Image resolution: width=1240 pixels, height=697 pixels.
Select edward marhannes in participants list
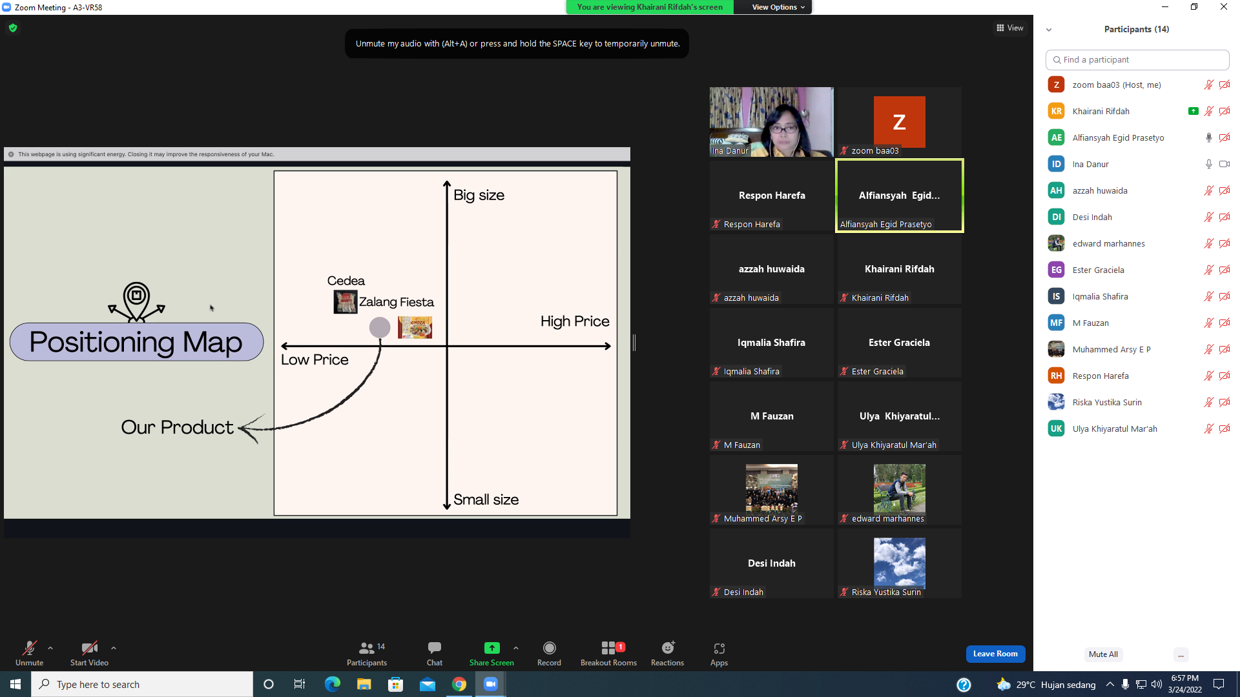click(1138, 243)
